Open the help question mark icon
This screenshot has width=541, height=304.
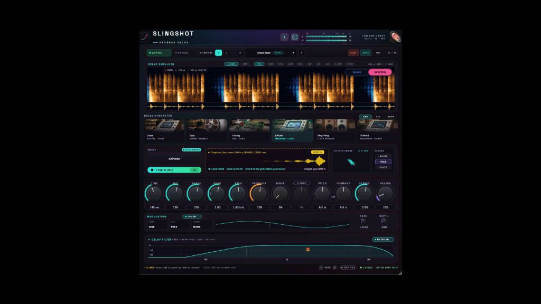tap(284, 37)
